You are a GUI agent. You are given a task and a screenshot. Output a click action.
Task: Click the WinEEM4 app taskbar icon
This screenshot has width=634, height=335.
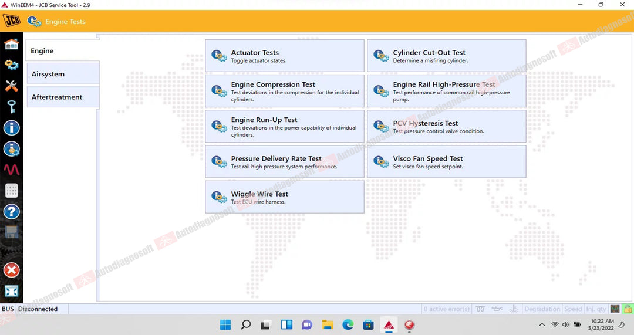coord(389,324)
